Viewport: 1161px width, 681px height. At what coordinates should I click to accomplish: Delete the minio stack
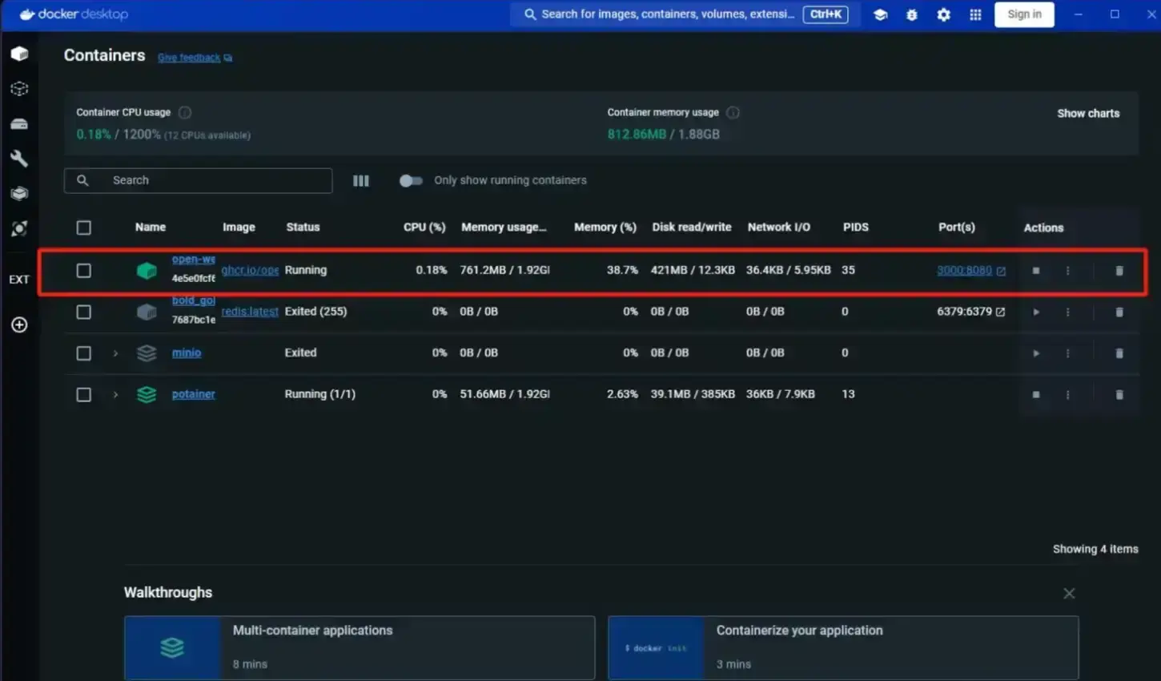[1119, 353]
